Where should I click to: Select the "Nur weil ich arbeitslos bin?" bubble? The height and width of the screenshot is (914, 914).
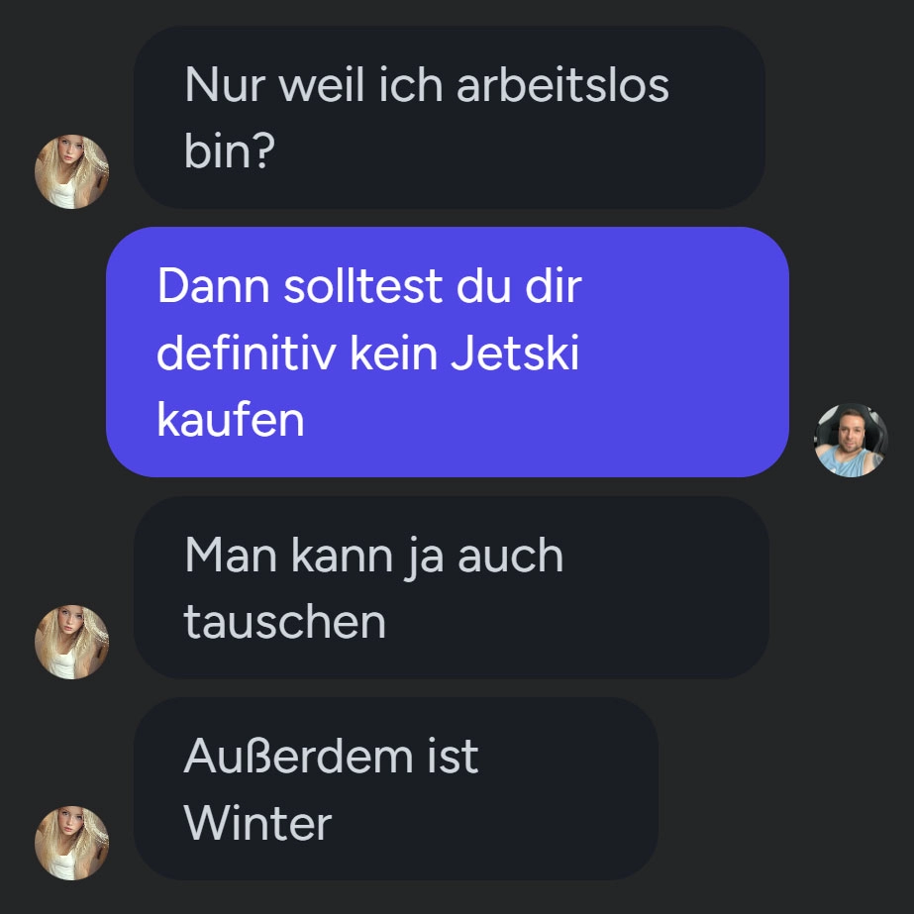pos(450,117)
